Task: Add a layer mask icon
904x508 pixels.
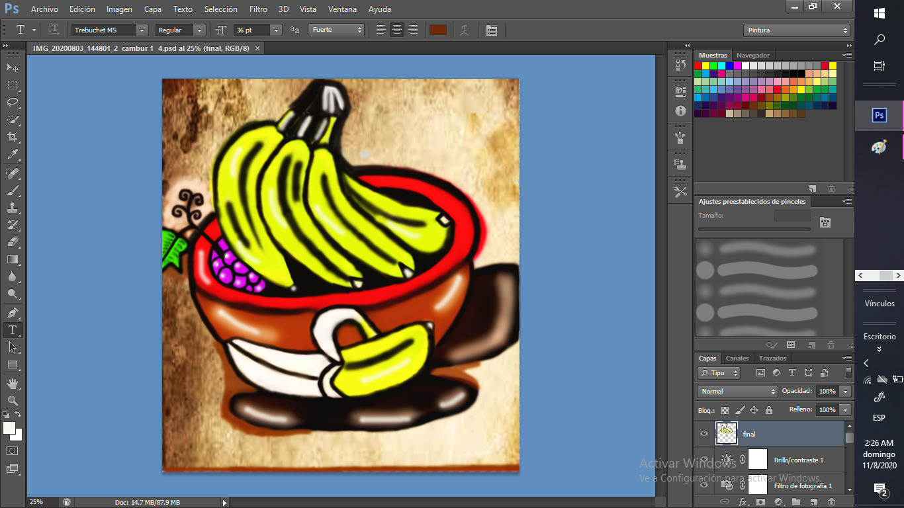Action: point(760,502)
